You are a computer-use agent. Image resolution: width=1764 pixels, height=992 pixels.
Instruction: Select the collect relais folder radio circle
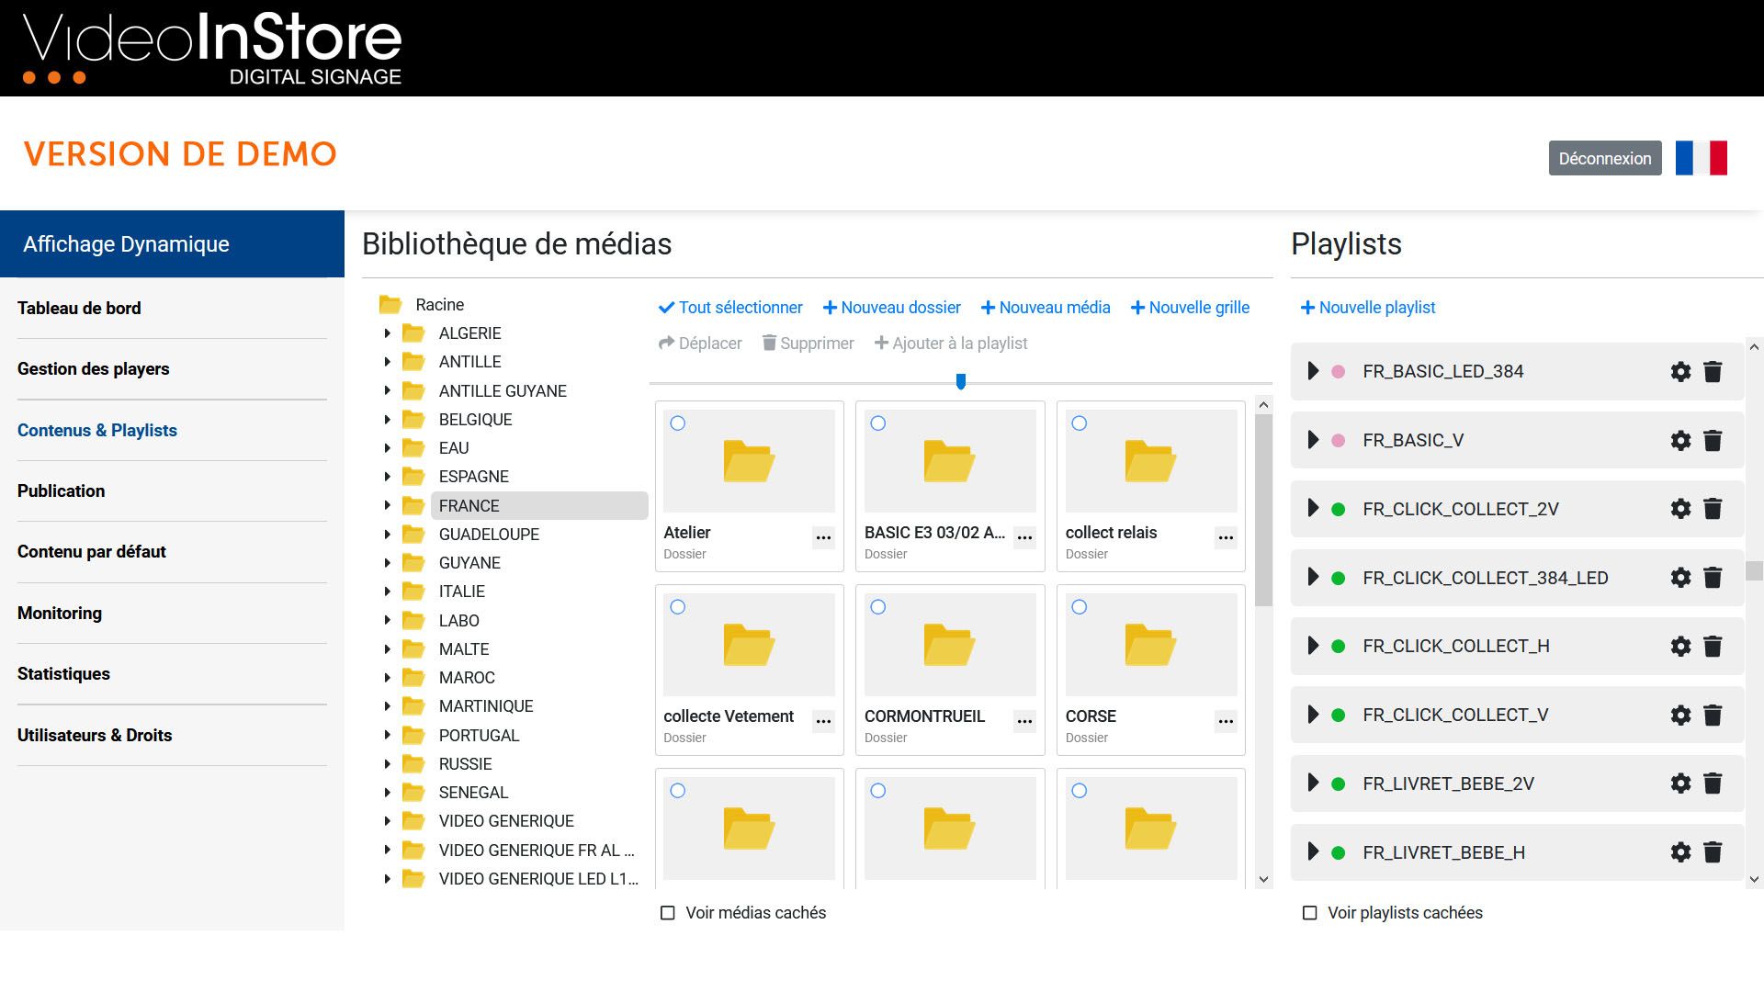[x=1080, y=423]
